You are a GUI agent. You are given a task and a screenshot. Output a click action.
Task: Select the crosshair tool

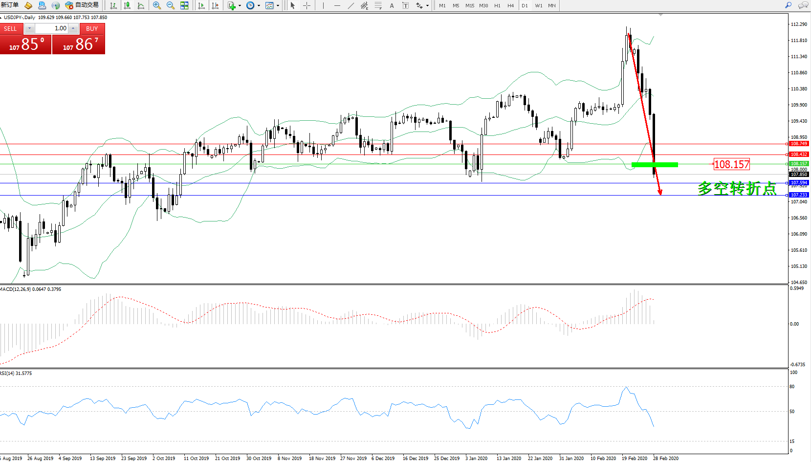pos(307,5)
